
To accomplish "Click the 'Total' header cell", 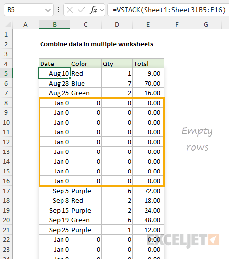I will [x=148, y=64].
